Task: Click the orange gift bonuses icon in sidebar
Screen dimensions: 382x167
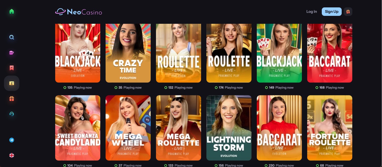Action: click(x=12, y=99)
